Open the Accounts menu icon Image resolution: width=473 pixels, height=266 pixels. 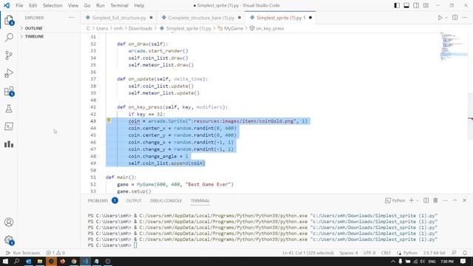[x=9, y=222]
